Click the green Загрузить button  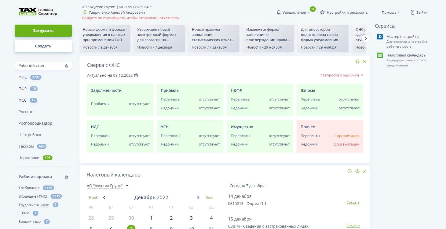coord(43,31)
